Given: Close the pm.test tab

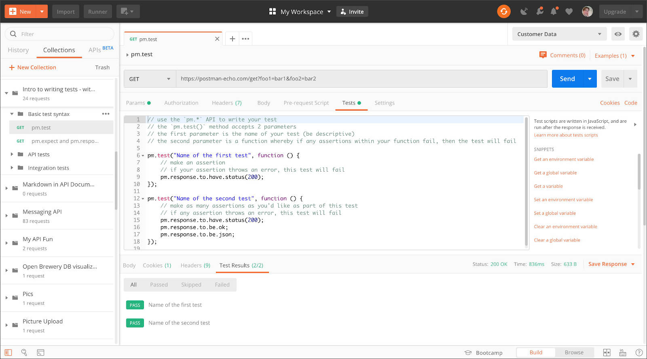Looking at the screenshot, I should tap(217, 39).
